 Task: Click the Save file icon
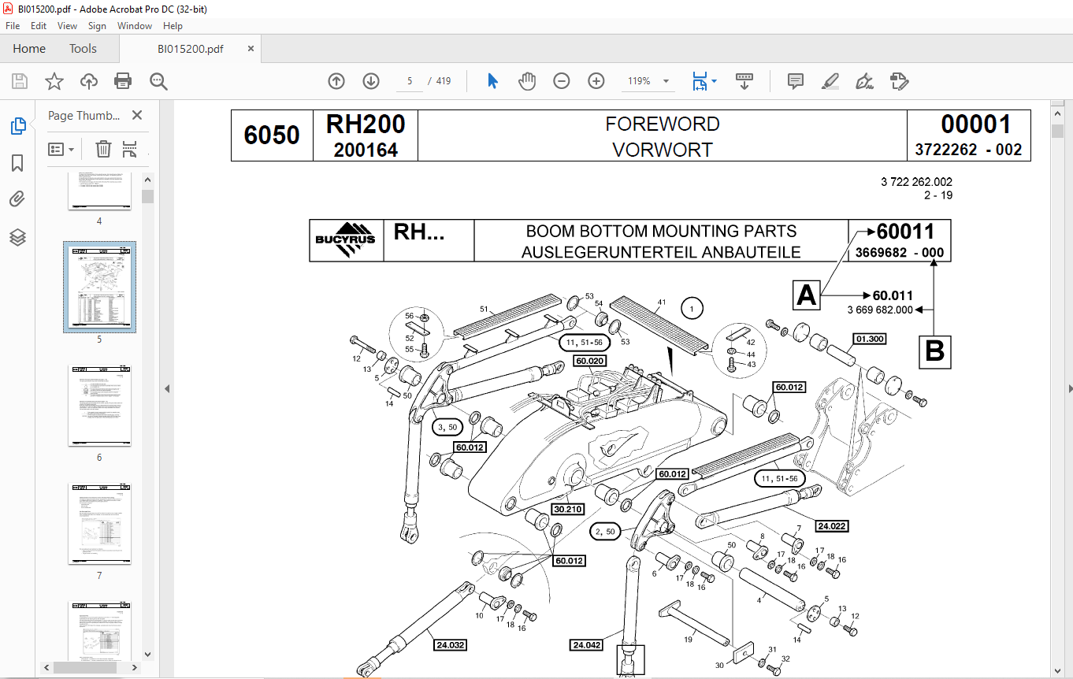click(20, 81)
